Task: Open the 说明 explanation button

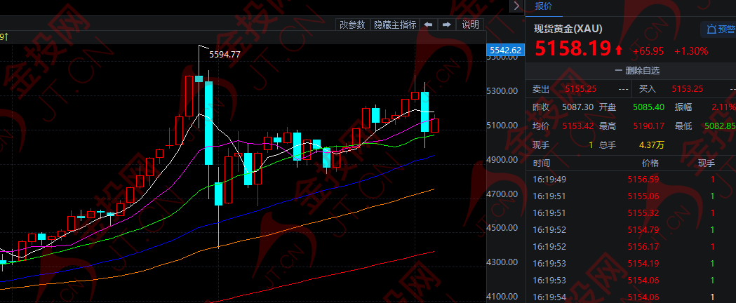Action: [x=470, y=25]
